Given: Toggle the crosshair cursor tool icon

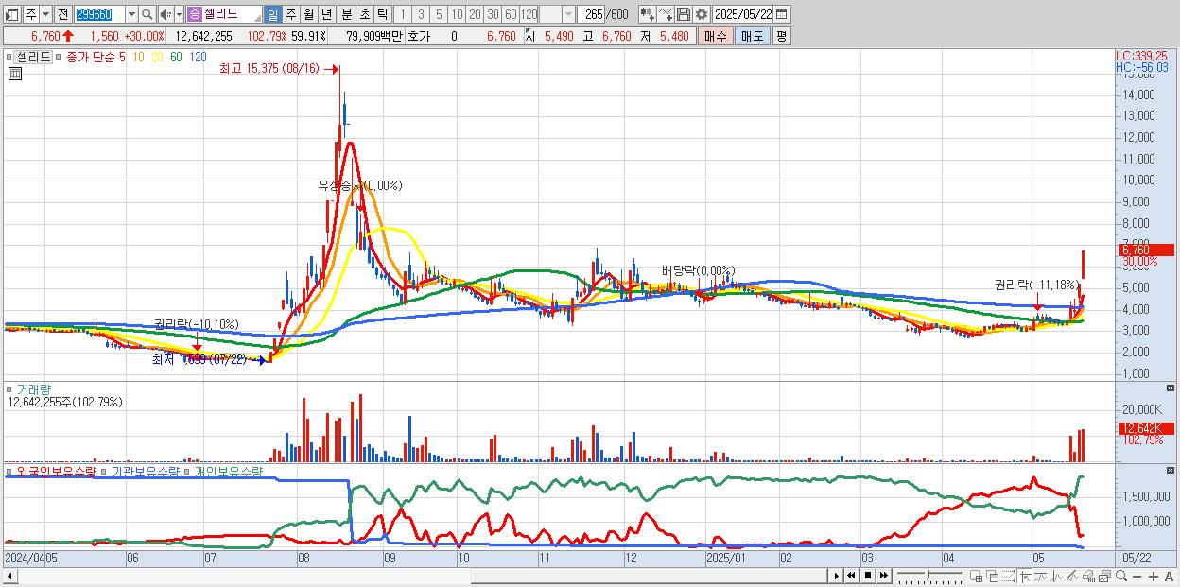Looking at the screenshot, I should click(x=1024, y=577).
